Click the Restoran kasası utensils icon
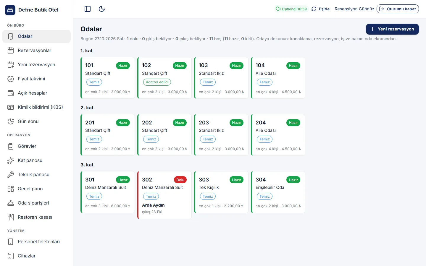Screen dimensions: 426x266 [x=11, y=217]
